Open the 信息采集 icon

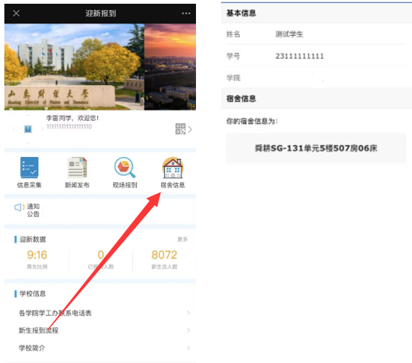pyautogui.click(x=29, y=169)
